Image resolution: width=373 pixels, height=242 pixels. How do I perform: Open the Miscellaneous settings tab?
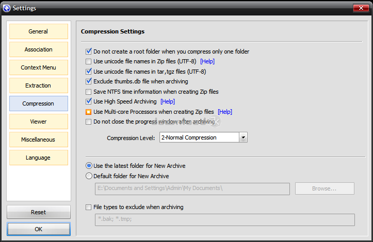[x=39, y=140]
